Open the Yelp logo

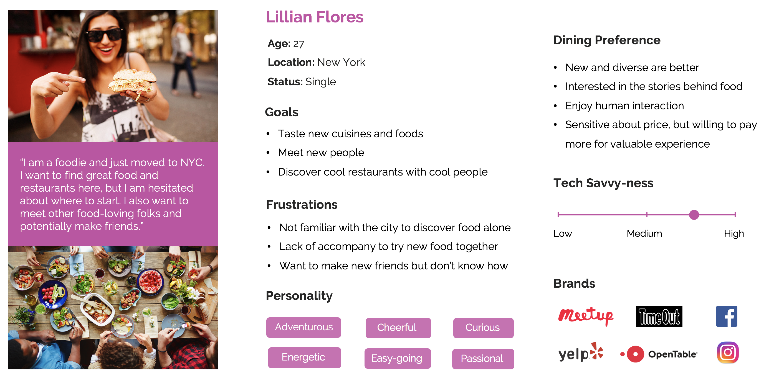pos(581,352)
